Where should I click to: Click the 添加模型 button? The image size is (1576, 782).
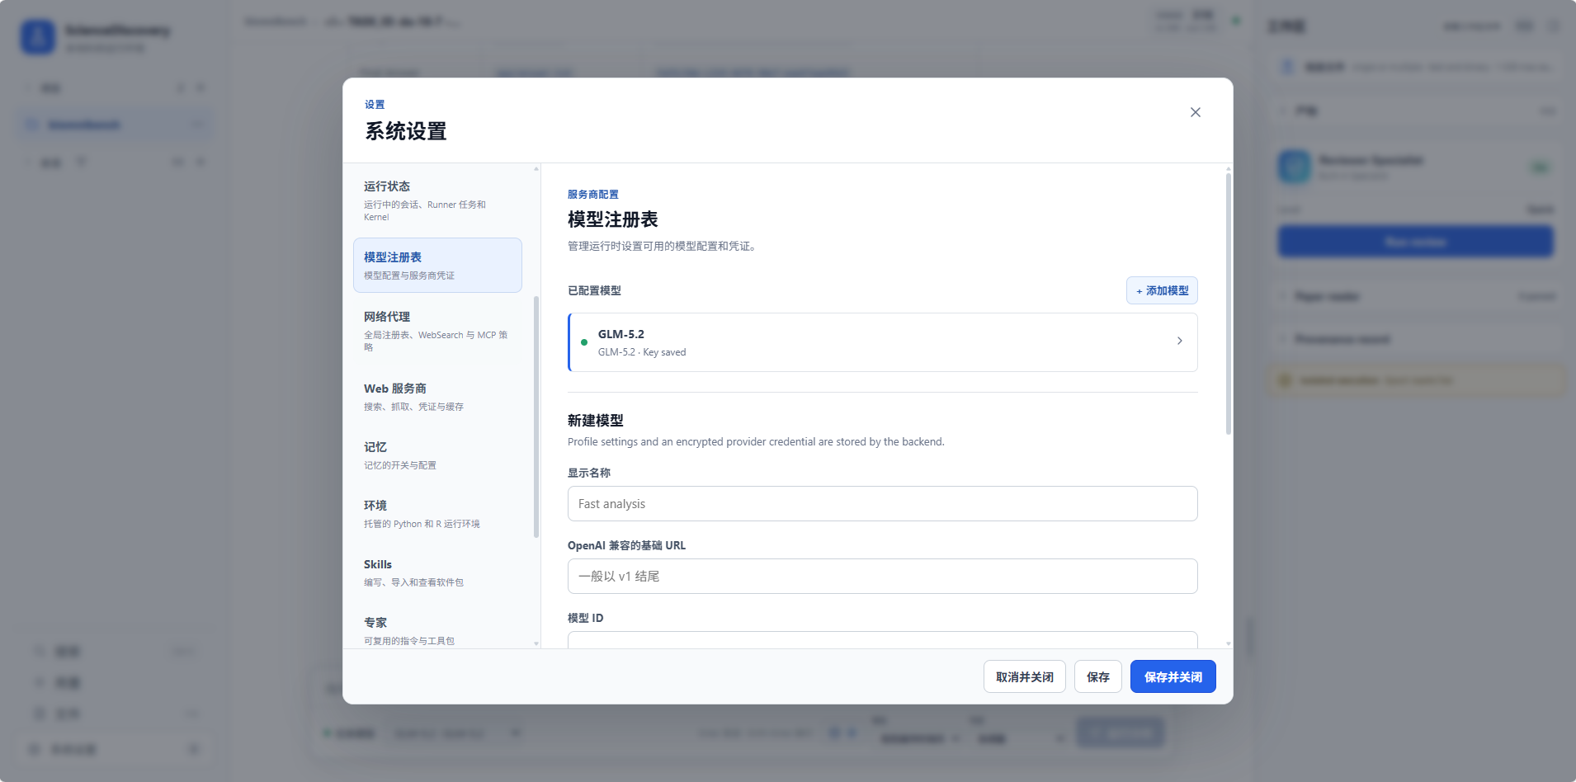(1162, 290)
